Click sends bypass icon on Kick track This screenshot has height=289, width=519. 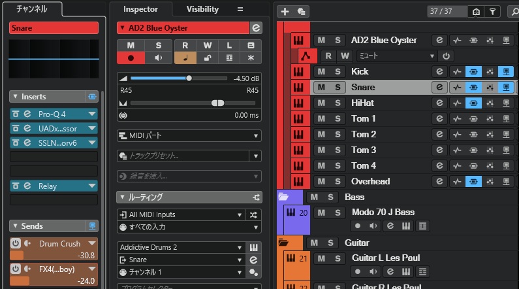point(506,71)
